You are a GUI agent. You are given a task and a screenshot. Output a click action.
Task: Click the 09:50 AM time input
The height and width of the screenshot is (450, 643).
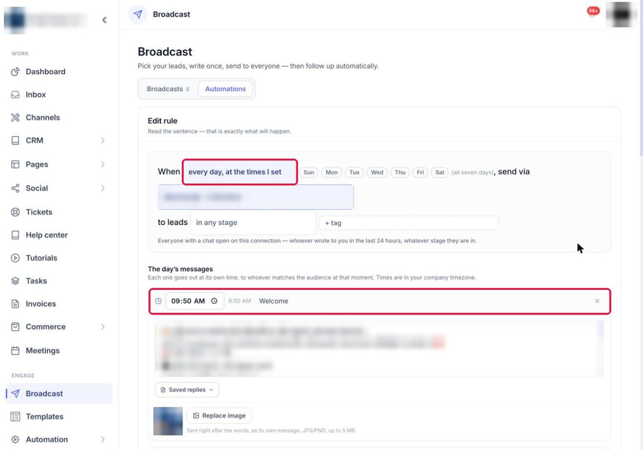pos(195,301)
